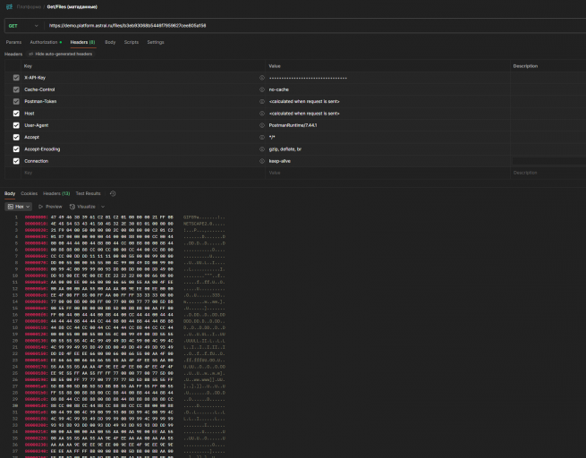Screen dimensions: 586x458
Task: Click the Description column header
Action: pyautogui.click(x=525, y=66)
